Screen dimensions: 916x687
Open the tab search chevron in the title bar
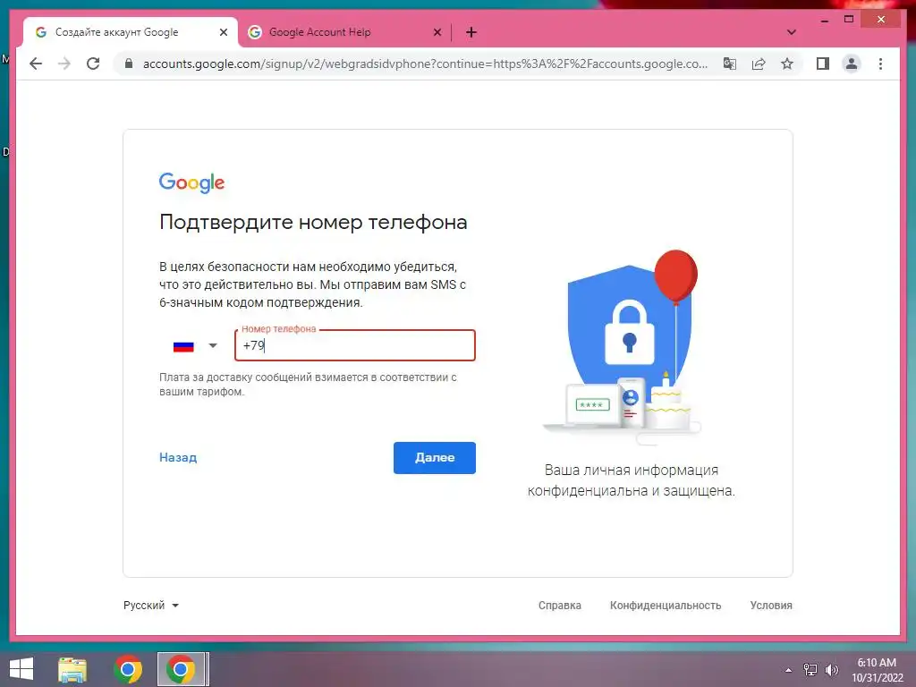[x=791, y=32]
